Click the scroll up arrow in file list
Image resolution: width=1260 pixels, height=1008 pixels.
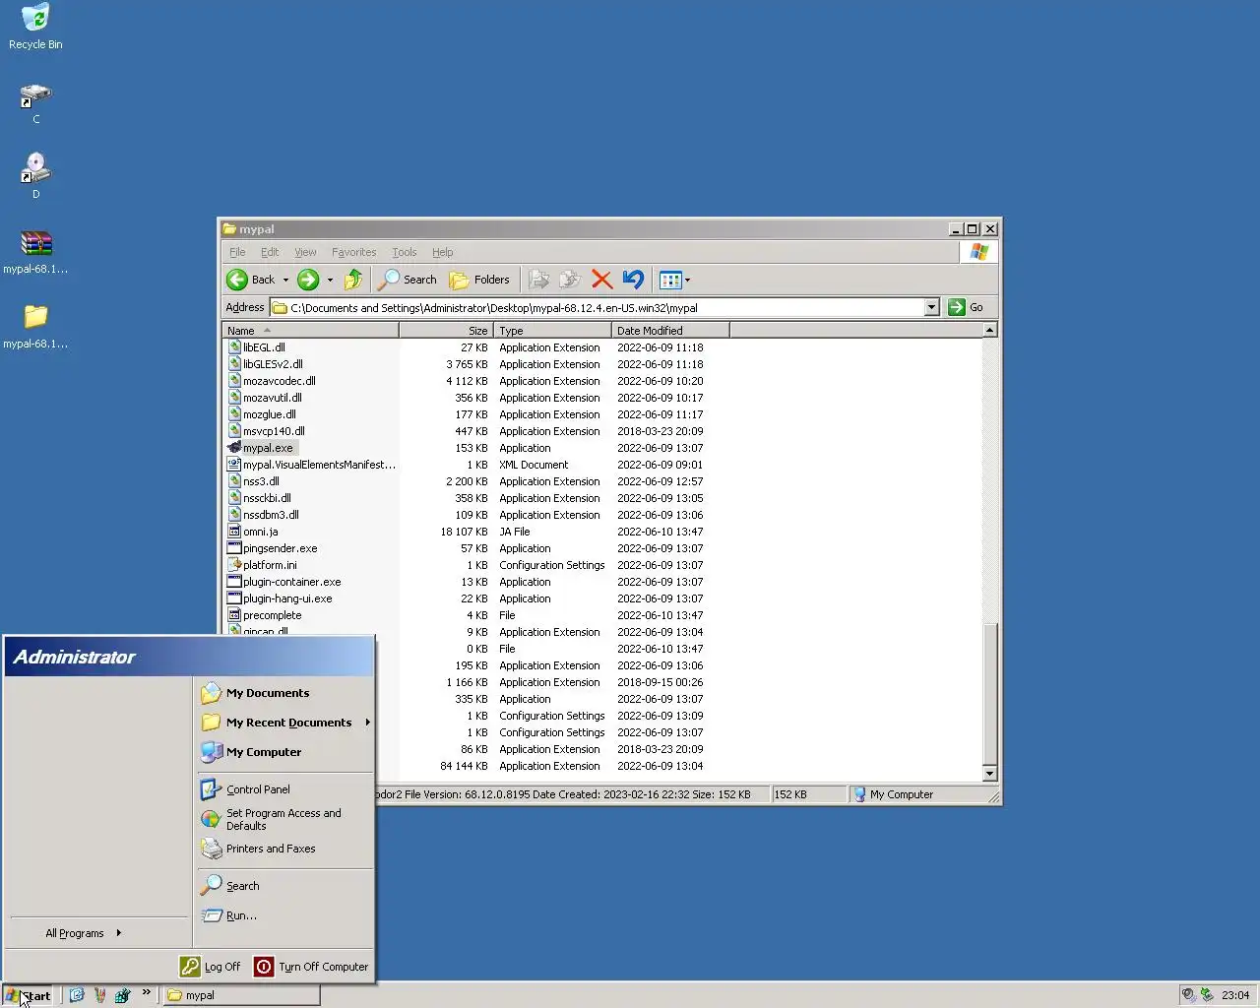[x=990, y=330]
